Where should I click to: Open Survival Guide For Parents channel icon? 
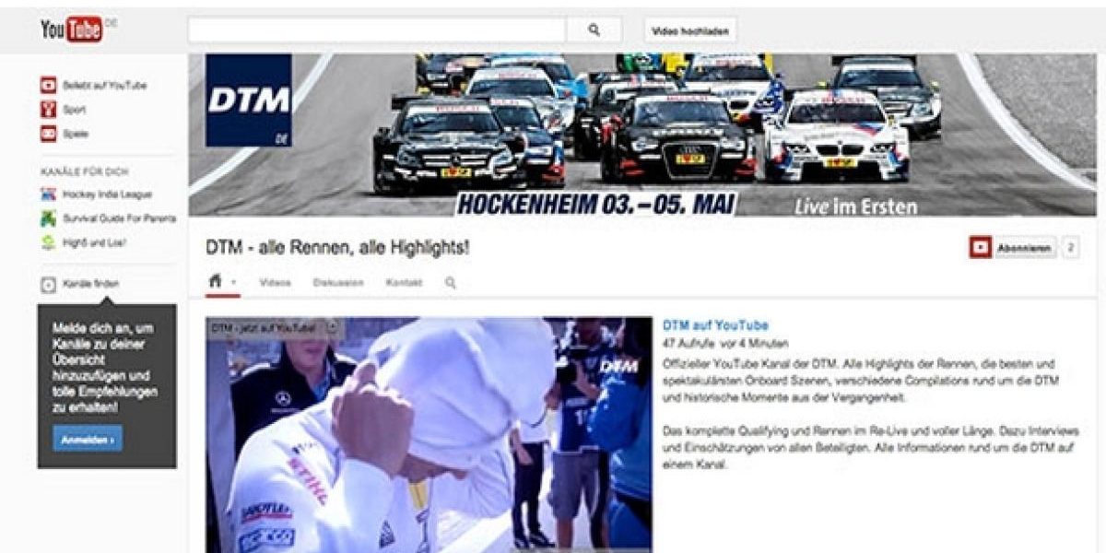click(x=49, y=218)
